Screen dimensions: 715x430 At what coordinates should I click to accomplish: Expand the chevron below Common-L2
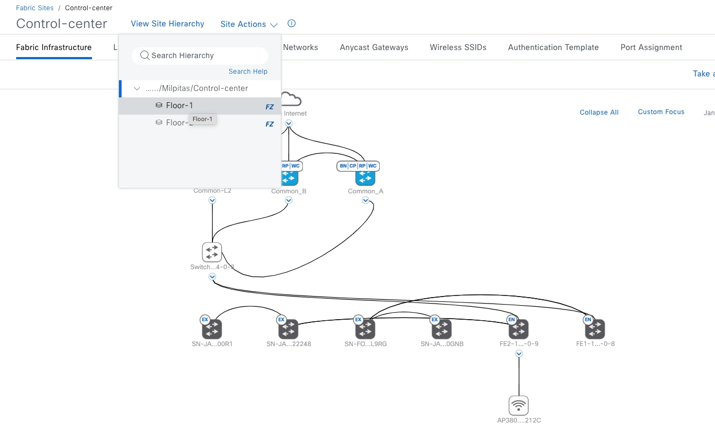(x=211, y=200)
